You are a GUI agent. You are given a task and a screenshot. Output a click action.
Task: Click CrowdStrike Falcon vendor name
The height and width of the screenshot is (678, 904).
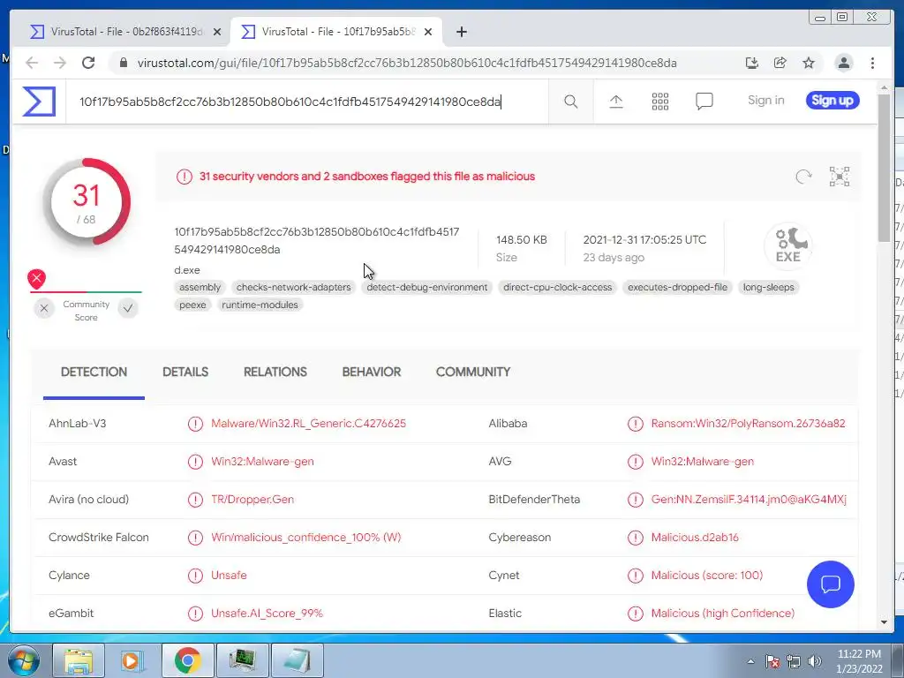tap(99, 538)
